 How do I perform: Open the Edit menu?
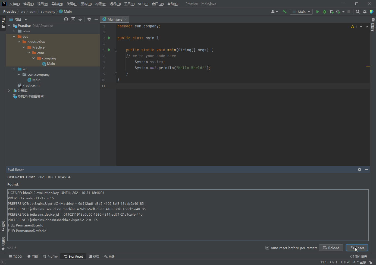pos(29,4)
